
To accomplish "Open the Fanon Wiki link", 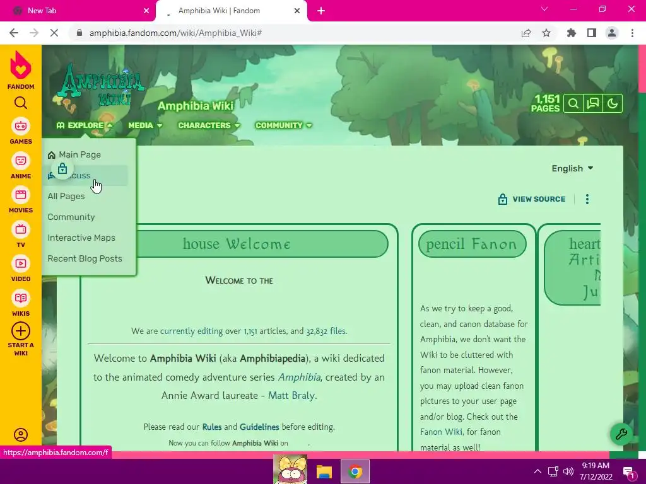I will (x=441, y=432).
